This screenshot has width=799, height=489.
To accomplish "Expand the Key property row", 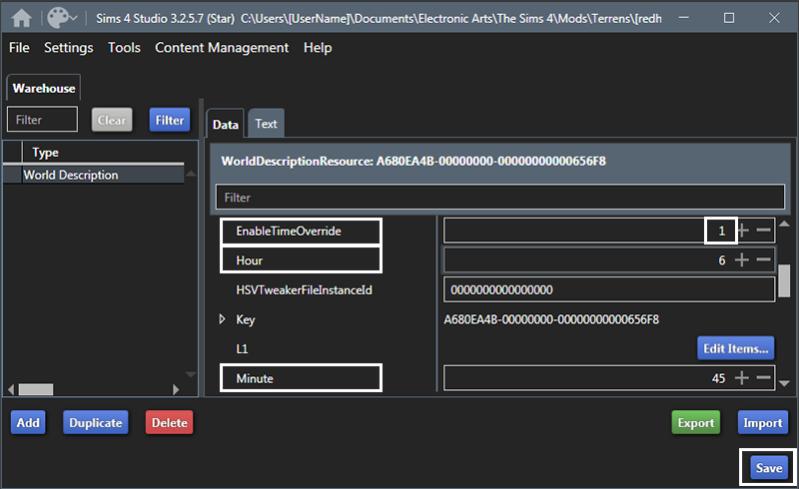I will [223, 319].
